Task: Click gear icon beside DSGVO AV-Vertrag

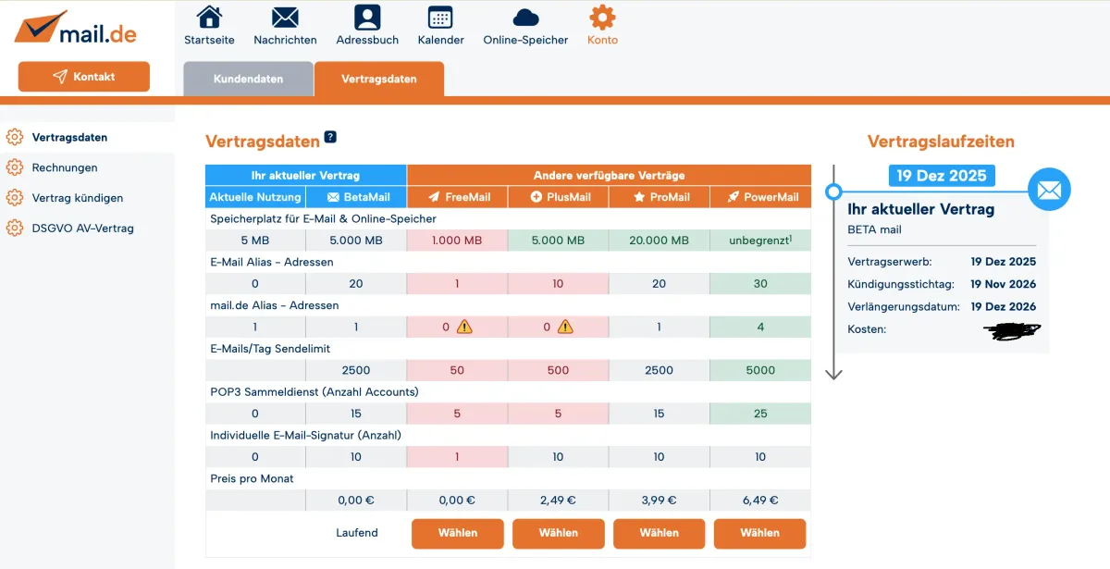Action: point(14,228)
